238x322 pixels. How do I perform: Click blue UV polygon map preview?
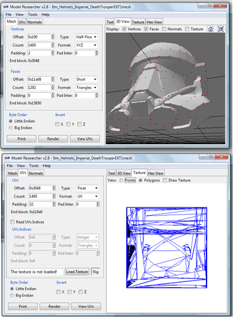(167, 247)
